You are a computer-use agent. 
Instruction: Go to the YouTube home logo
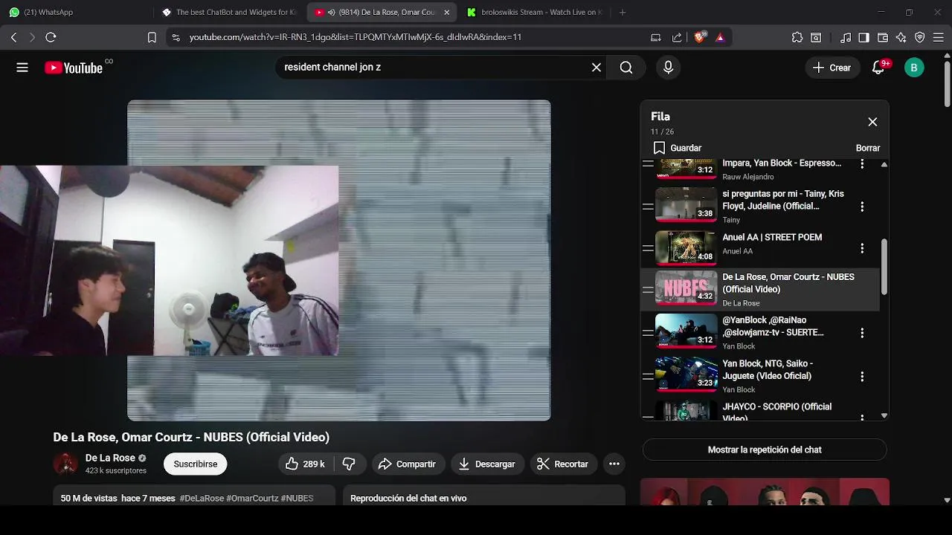tap(74, 68)
